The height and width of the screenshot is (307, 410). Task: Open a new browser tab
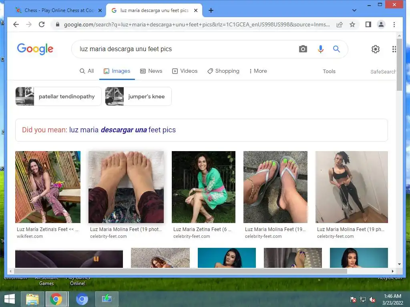tap(211, 10)
